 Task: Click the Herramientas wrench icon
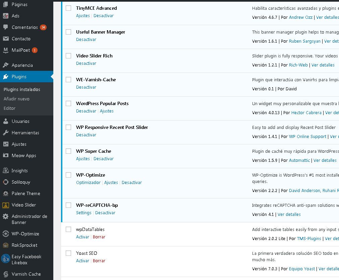(6, 133)
